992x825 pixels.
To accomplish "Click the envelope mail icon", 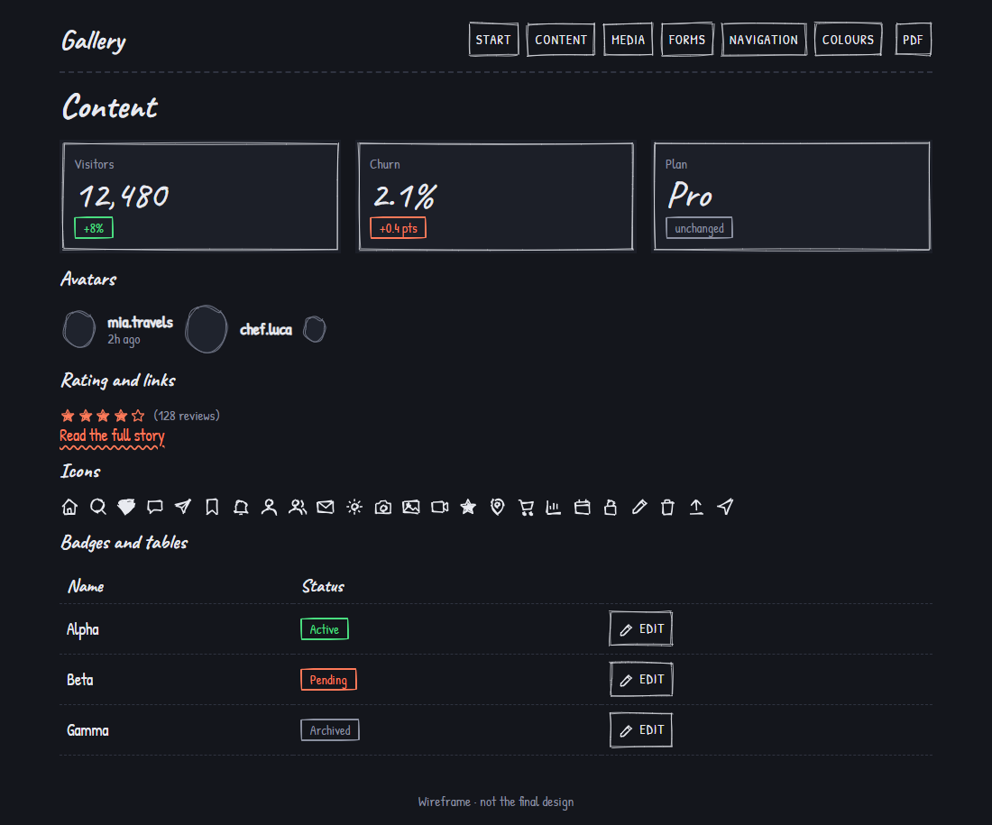I will [326, 507].
